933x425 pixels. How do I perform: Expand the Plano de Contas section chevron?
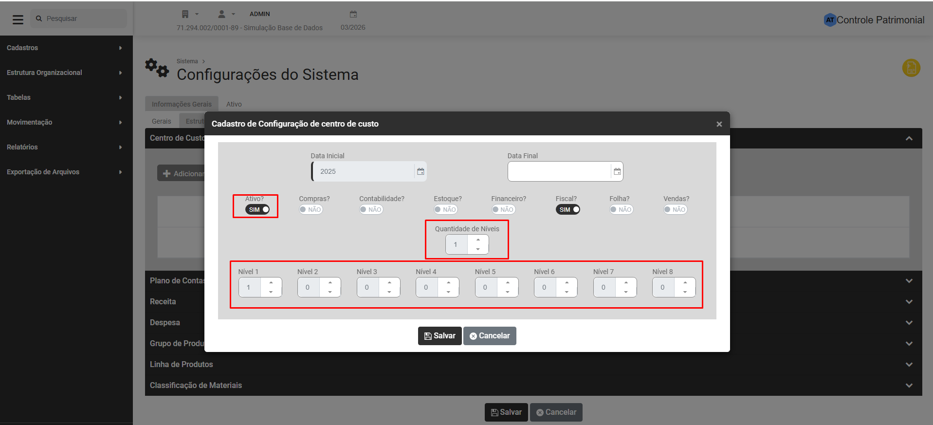909,281
